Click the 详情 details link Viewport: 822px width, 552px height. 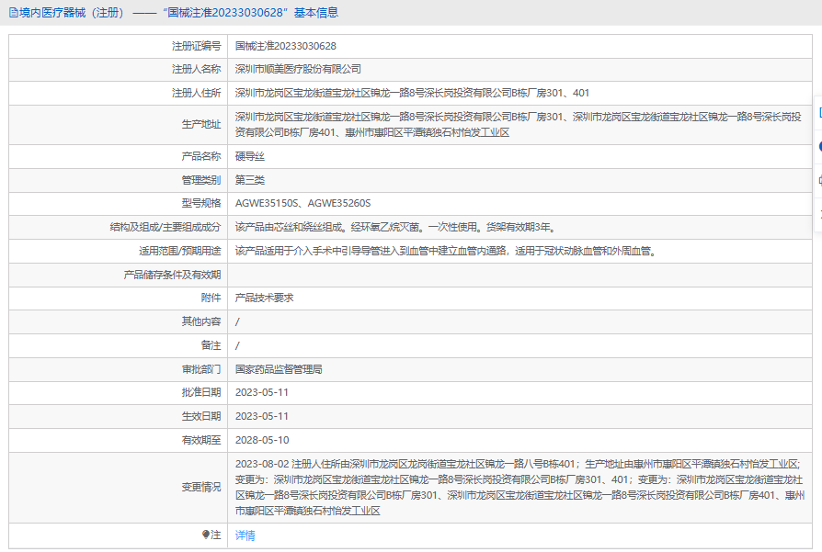click(x=245, y=535)
